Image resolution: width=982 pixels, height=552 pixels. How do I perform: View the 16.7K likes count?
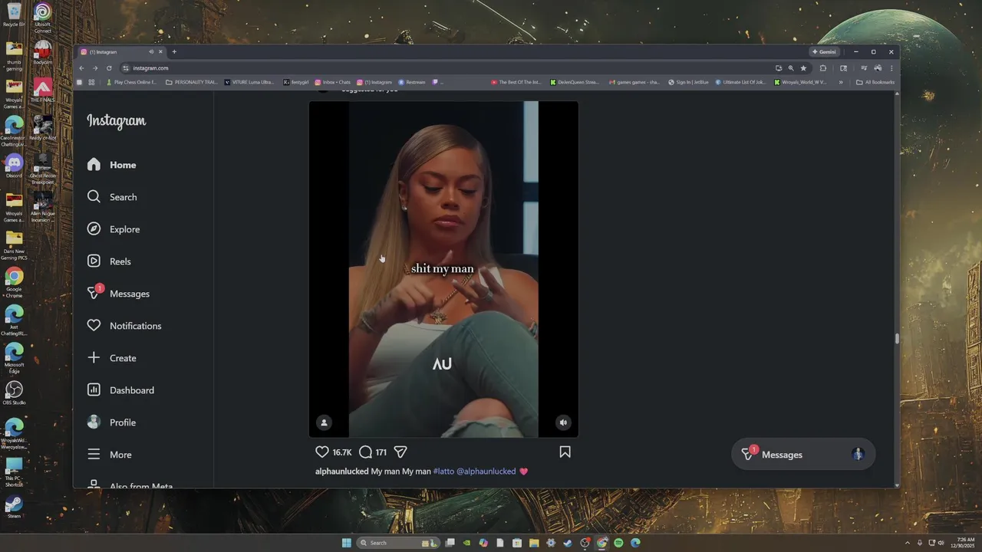[x=342, y=452]
